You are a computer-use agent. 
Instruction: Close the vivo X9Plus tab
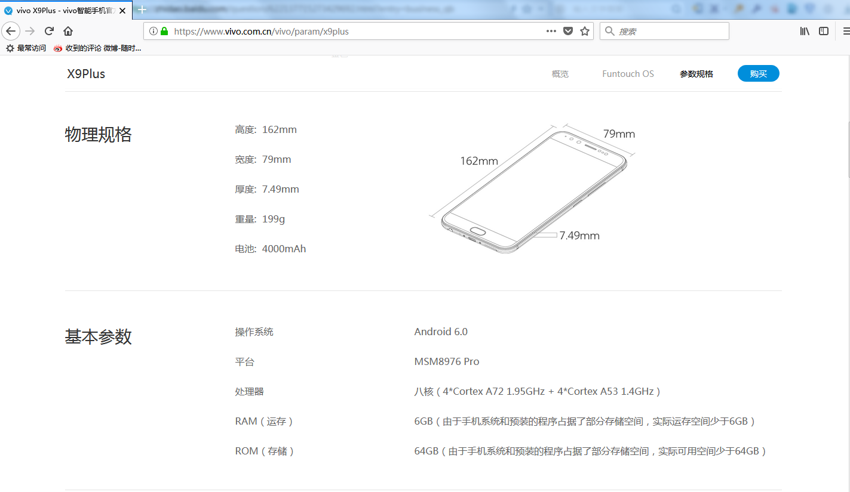(122, 10)
